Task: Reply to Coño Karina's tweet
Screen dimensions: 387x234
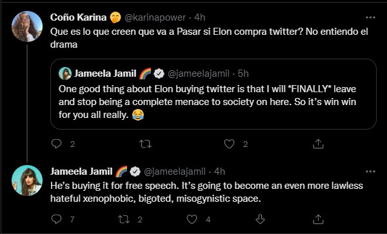Action: point(56,144)
